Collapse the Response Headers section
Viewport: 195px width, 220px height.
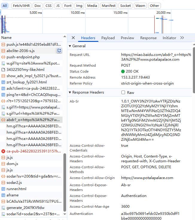coord(70,92)
